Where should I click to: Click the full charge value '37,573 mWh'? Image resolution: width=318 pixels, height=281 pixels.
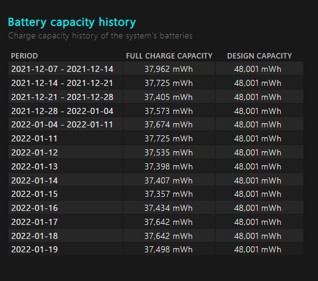click(168, 111)
